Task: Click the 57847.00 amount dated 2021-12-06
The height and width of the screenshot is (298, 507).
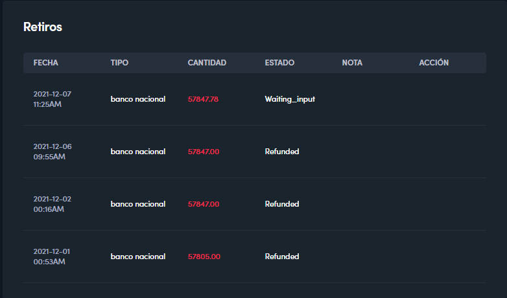Action: 204,152
